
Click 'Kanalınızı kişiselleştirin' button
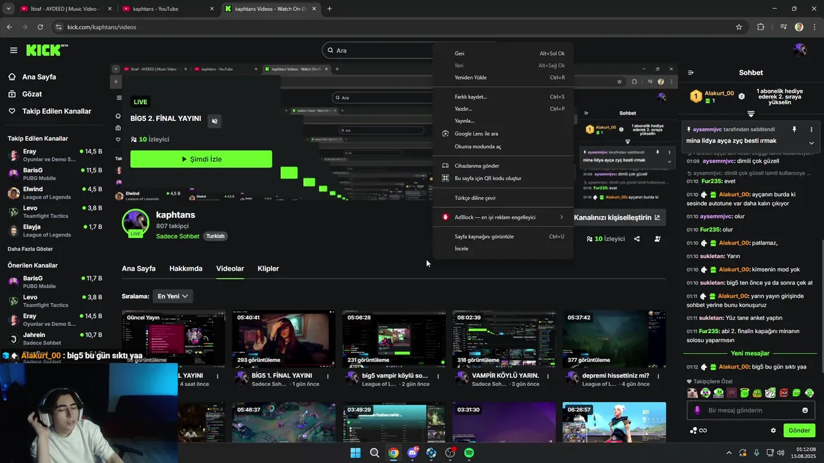(x=617, y=217)
